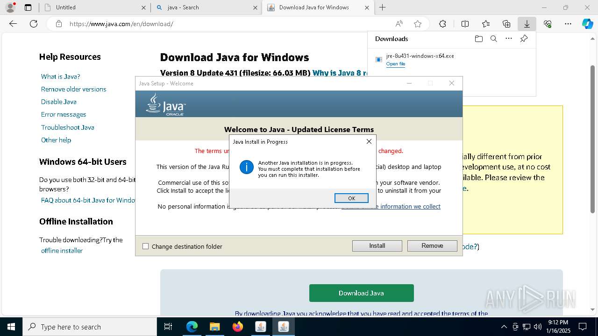Click the Windows Start button

[x=11, y=327]
